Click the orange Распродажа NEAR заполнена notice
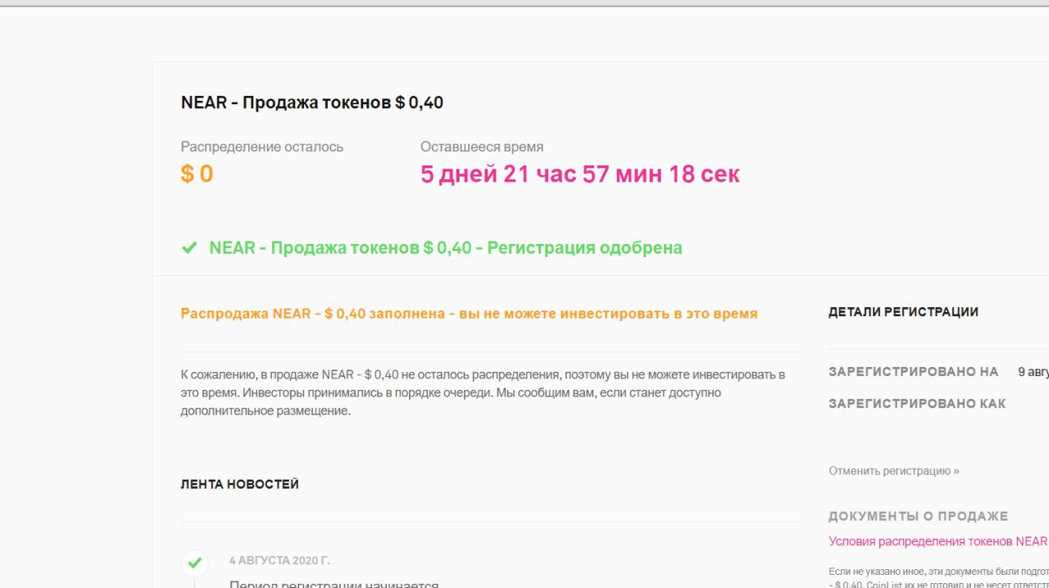 tap(469, 314)
